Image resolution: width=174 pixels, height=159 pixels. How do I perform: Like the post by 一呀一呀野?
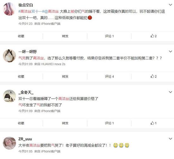click(153, 76)
